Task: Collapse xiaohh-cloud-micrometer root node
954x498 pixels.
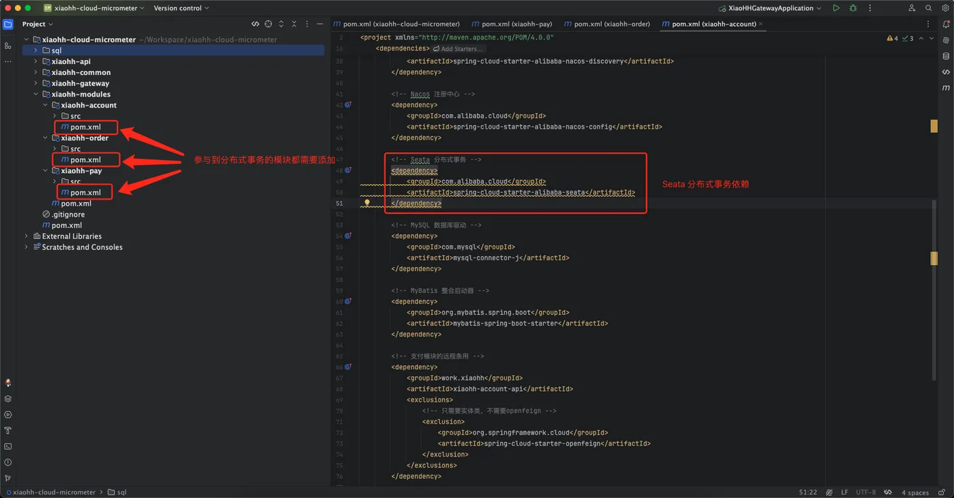Action: (x=27, y=40)
